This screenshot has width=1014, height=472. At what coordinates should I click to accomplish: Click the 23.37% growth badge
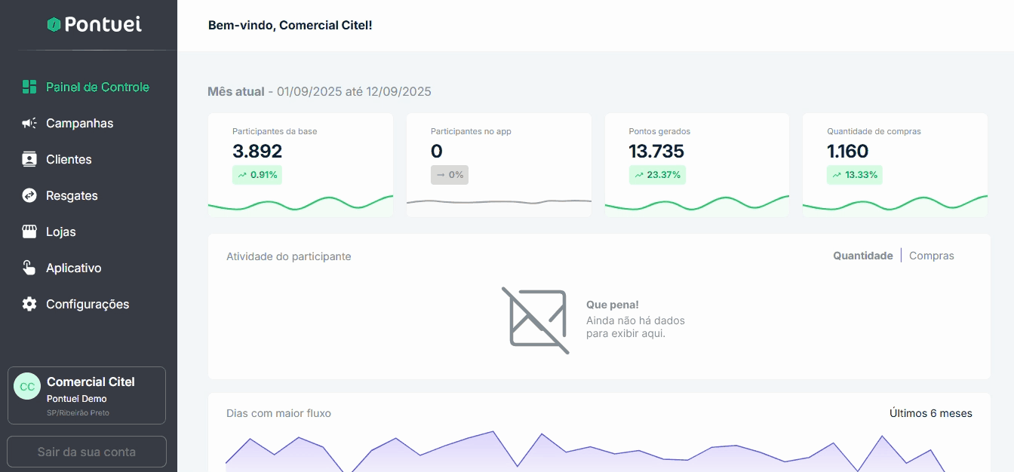coord(657,175)
